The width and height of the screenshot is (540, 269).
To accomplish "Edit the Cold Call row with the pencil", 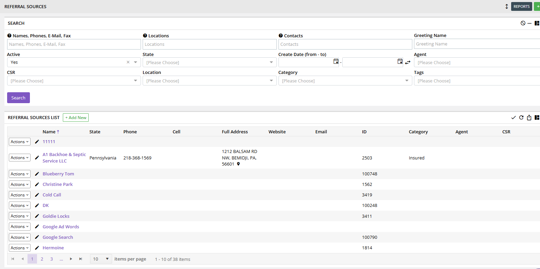I will (x=37, y=195).
